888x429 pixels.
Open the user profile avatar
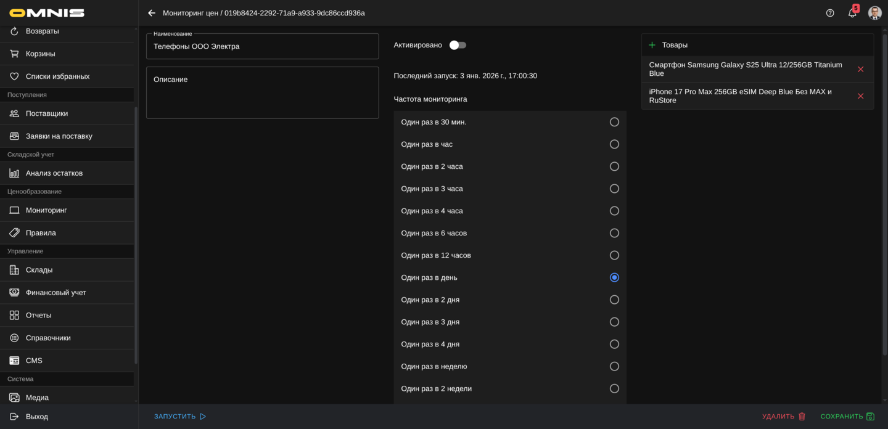874,13
